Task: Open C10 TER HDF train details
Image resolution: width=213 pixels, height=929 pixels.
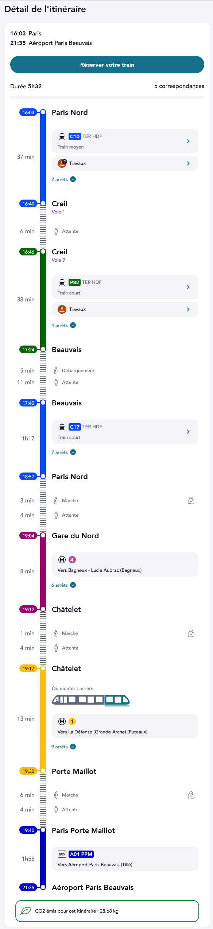Action: pyautogui.click(x=125, y=141)
